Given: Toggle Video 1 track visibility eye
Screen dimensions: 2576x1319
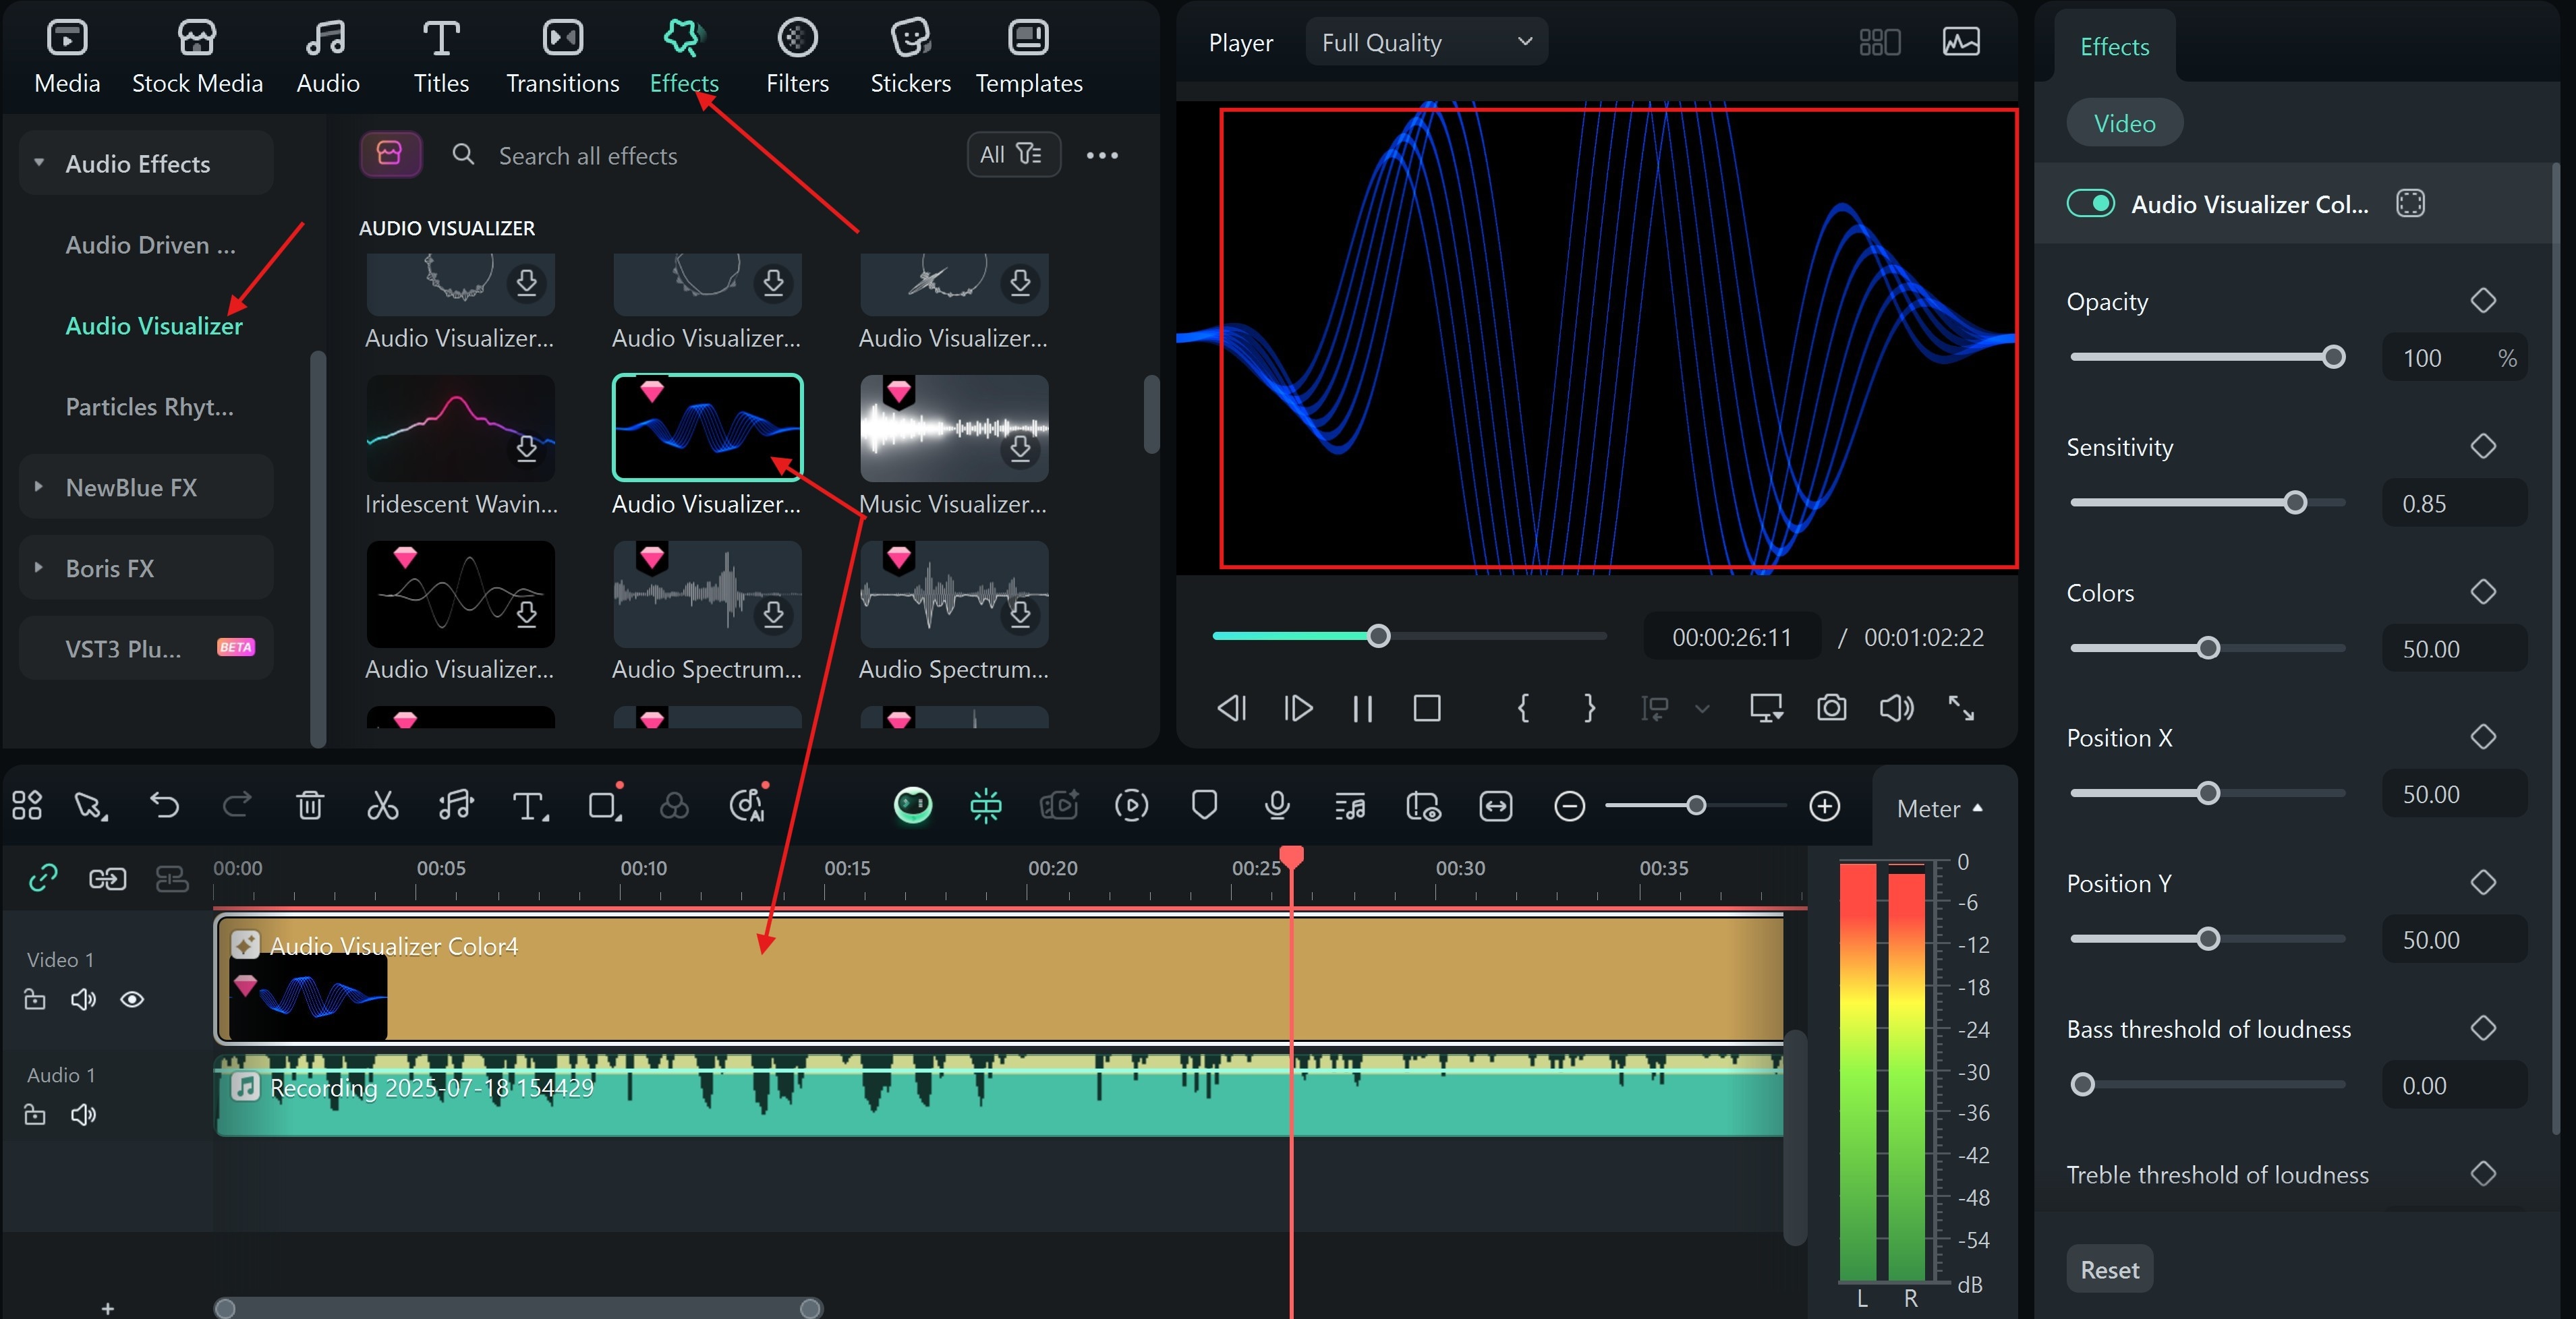Looking at the screenshot, I should coord(131,999).
